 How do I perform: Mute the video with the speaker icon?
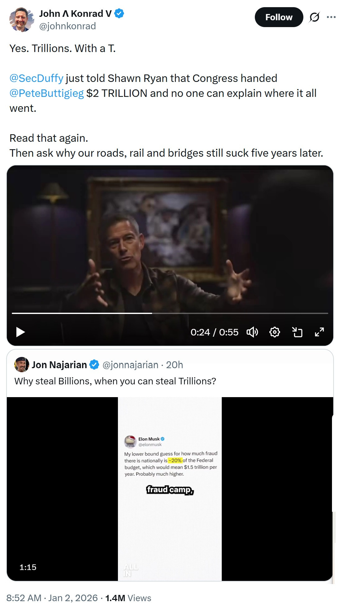[x=252, y=332]
